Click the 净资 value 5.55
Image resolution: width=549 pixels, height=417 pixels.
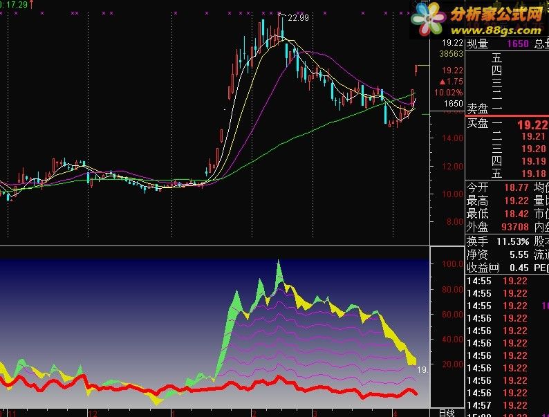pyautogui.click(x=519, y=255)
